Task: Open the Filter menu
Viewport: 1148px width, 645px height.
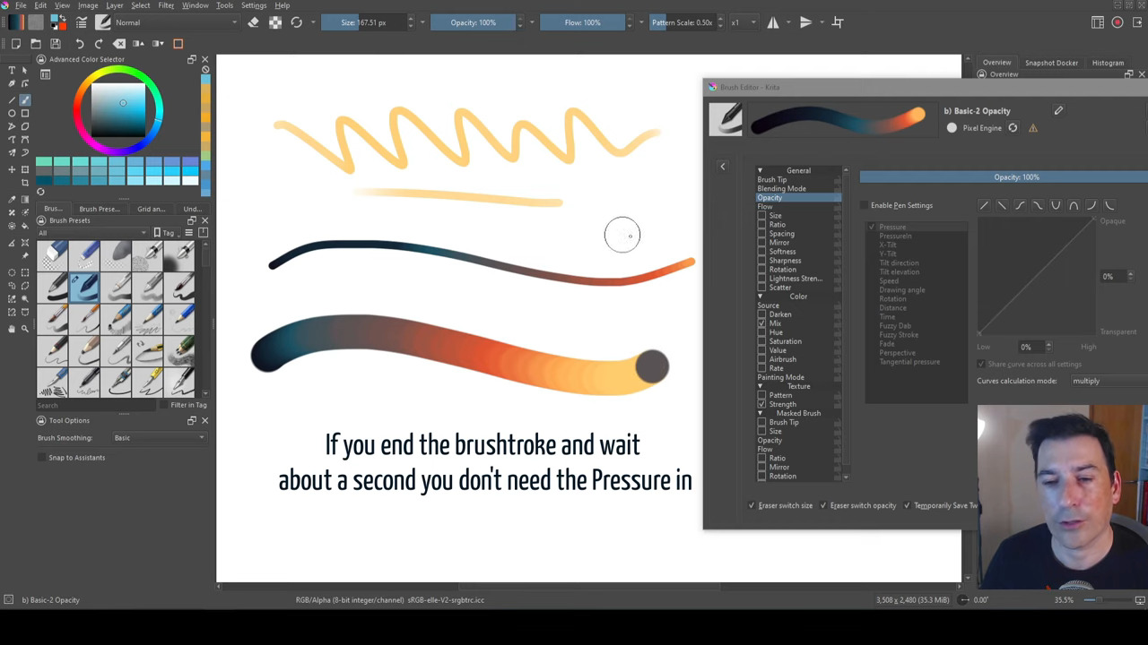Action: click(x=166, y=5)
